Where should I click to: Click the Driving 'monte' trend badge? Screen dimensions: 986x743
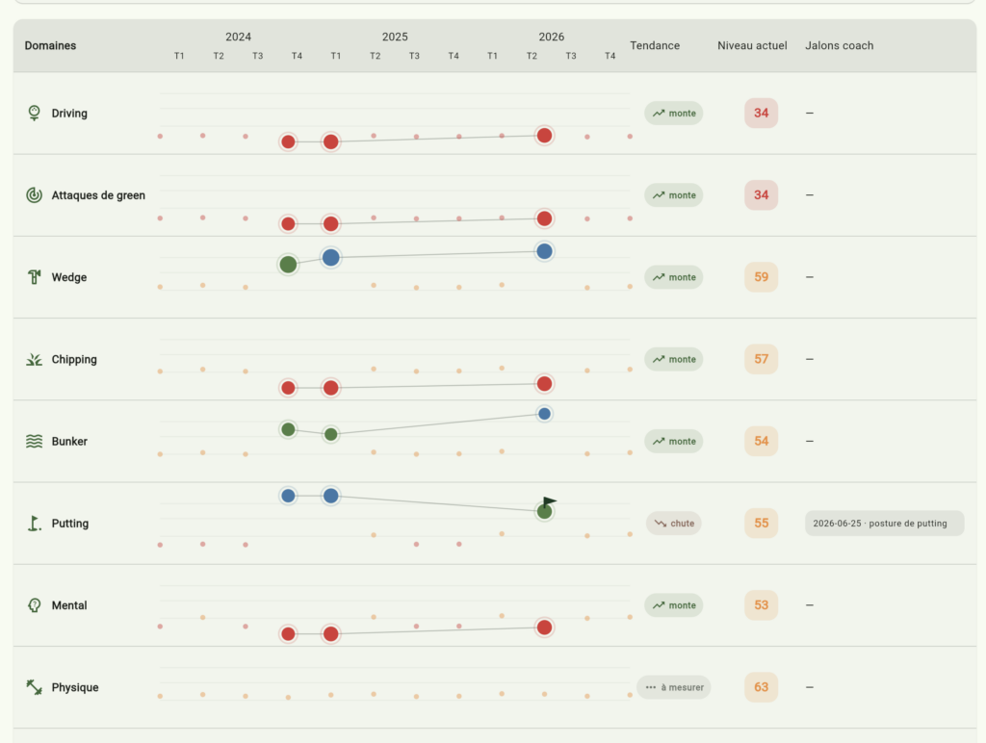pyautogui.click(x=673, y=114)
